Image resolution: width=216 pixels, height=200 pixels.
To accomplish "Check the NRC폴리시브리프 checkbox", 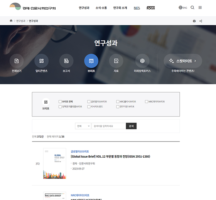I will [x=118, y=102].
